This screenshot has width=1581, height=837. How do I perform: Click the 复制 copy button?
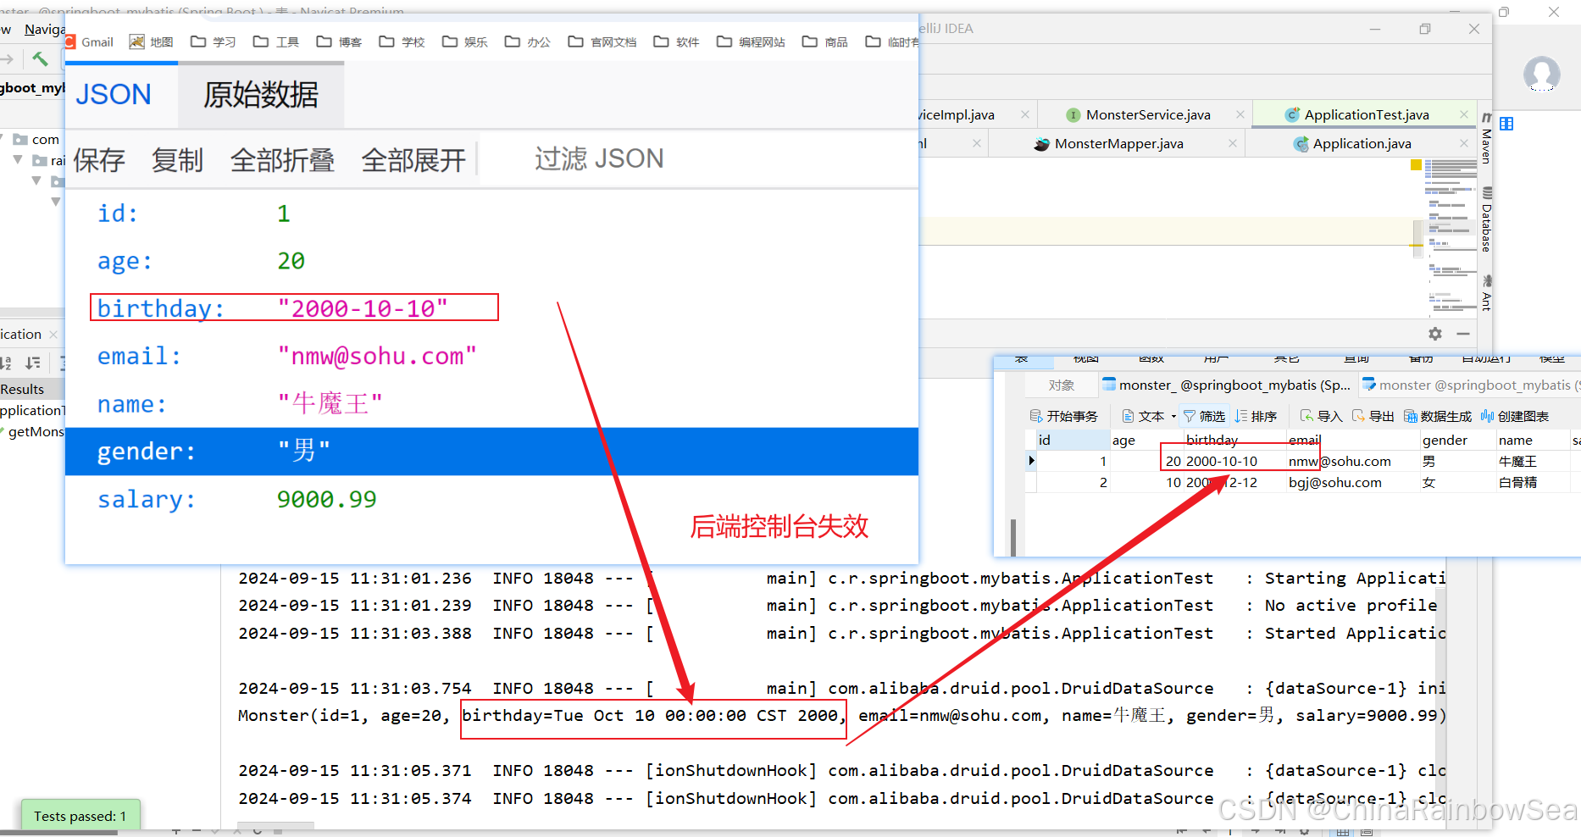point(177,159)
